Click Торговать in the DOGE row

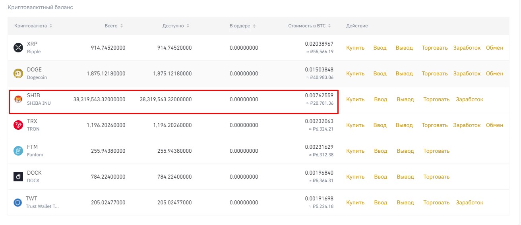coord(435,73)
